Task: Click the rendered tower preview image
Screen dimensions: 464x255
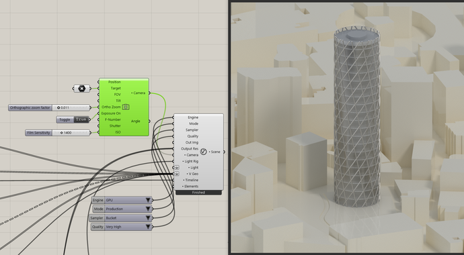Action: click(x=347, y=127)
